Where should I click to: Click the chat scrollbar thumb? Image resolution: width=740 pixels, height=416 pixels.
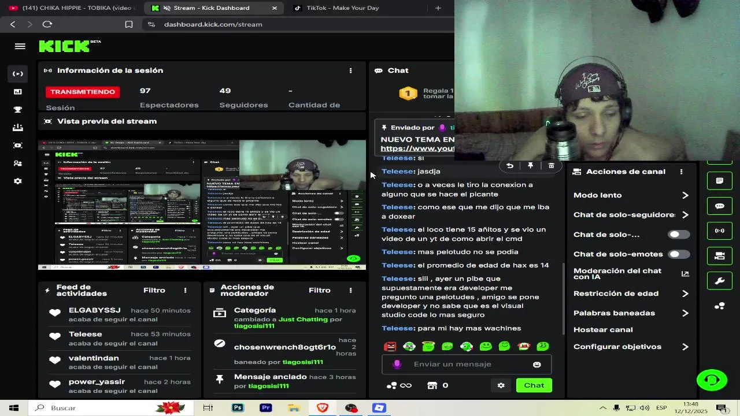[564, 299]
